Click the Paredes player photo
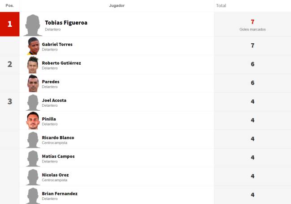Screen dimensions: 291x204 [33, 83]
